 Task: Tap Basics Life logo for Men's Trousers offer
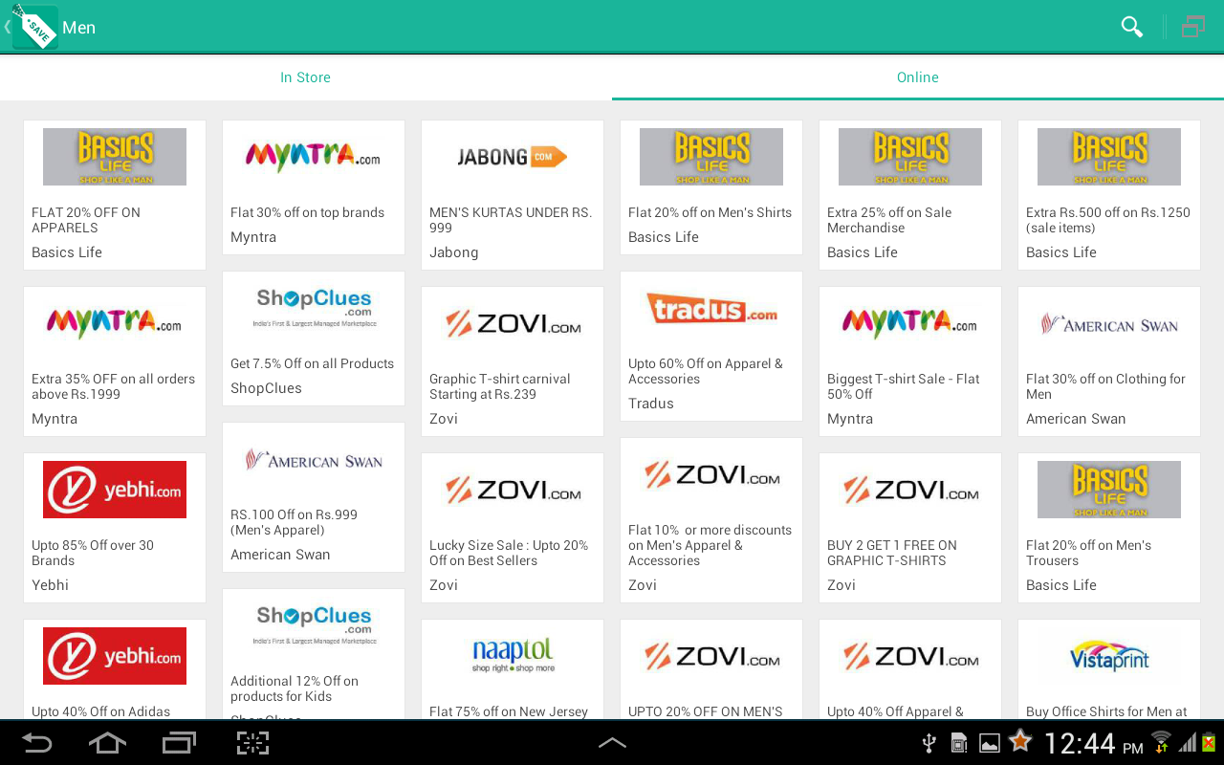1109,490
